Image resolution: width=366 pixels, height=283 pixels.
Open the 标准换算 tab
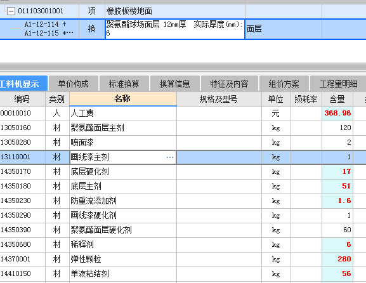[124, 84]
